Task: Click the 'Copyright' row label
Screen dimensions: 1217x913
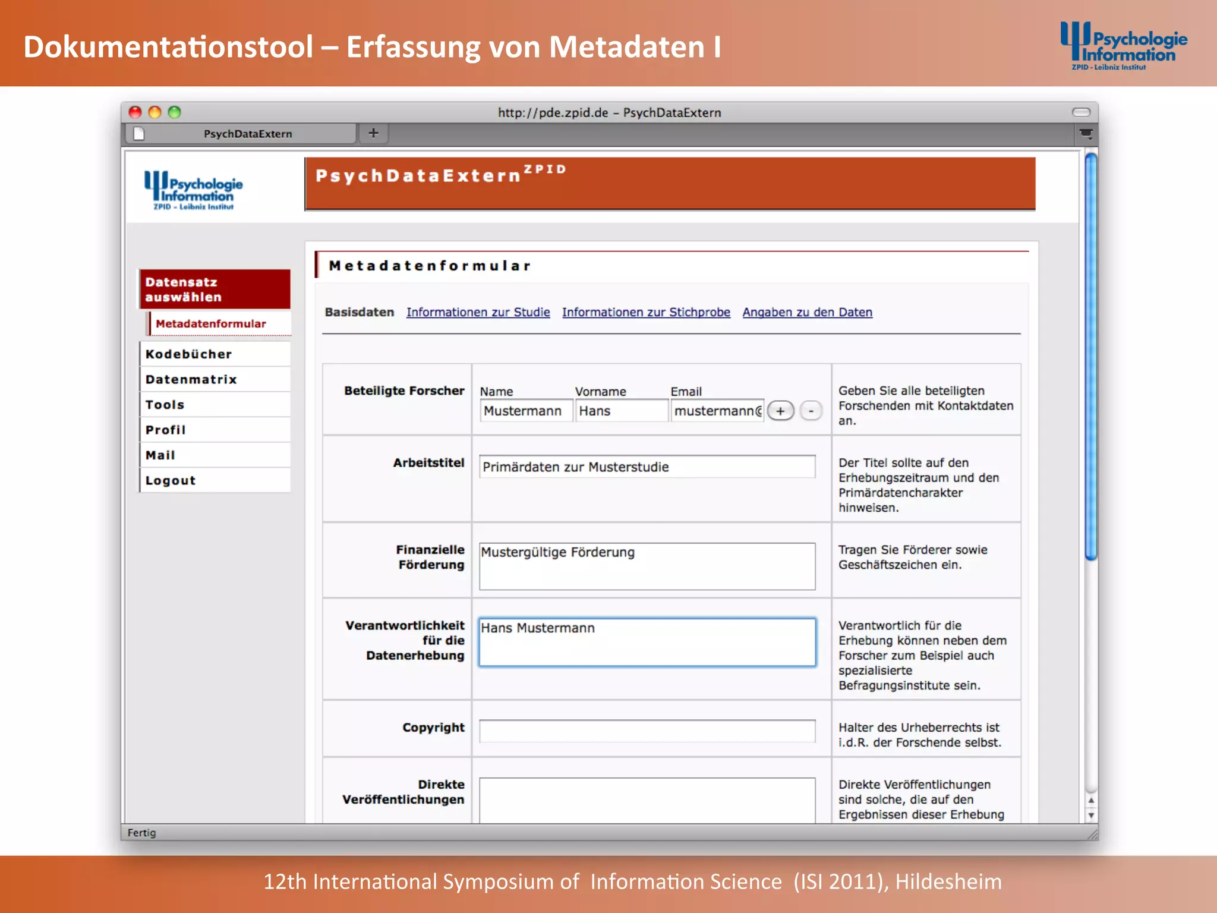Action: pyautogui.click(x=433, y=728)
